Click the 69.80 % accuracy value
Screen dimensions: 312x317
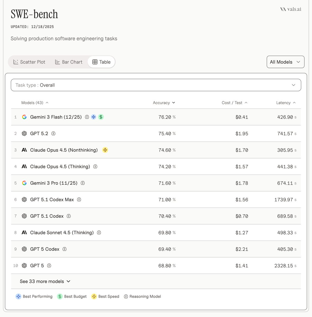[167, 233]
